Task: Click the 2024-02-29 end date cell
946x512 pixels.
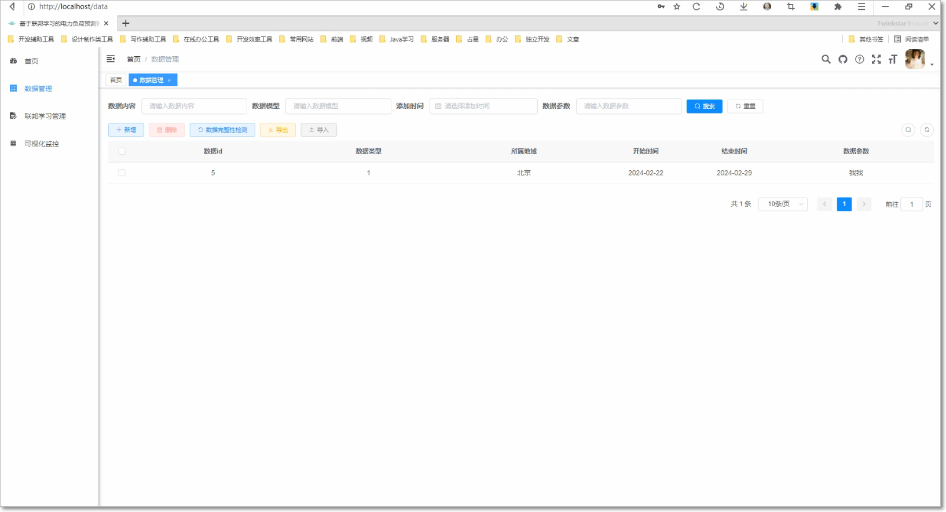Action: (734, 173)
